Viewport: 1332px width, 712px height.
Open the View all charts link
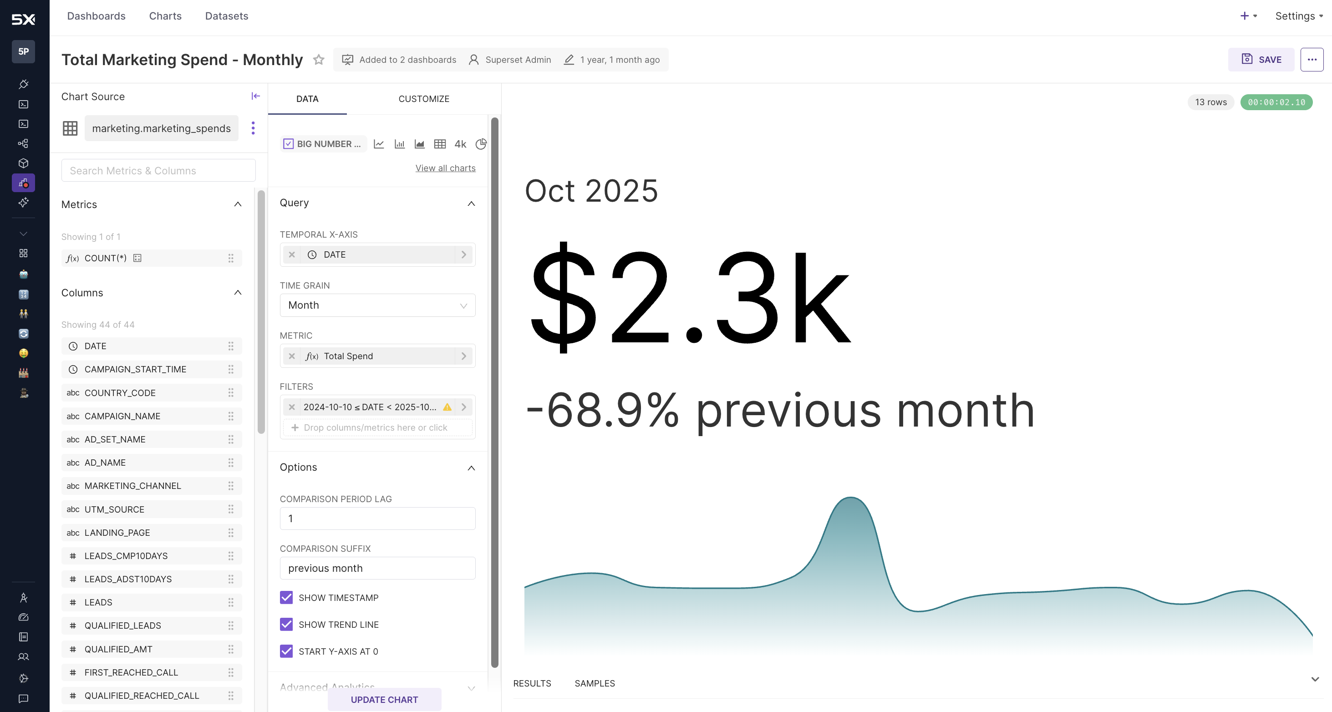(445, 168)
